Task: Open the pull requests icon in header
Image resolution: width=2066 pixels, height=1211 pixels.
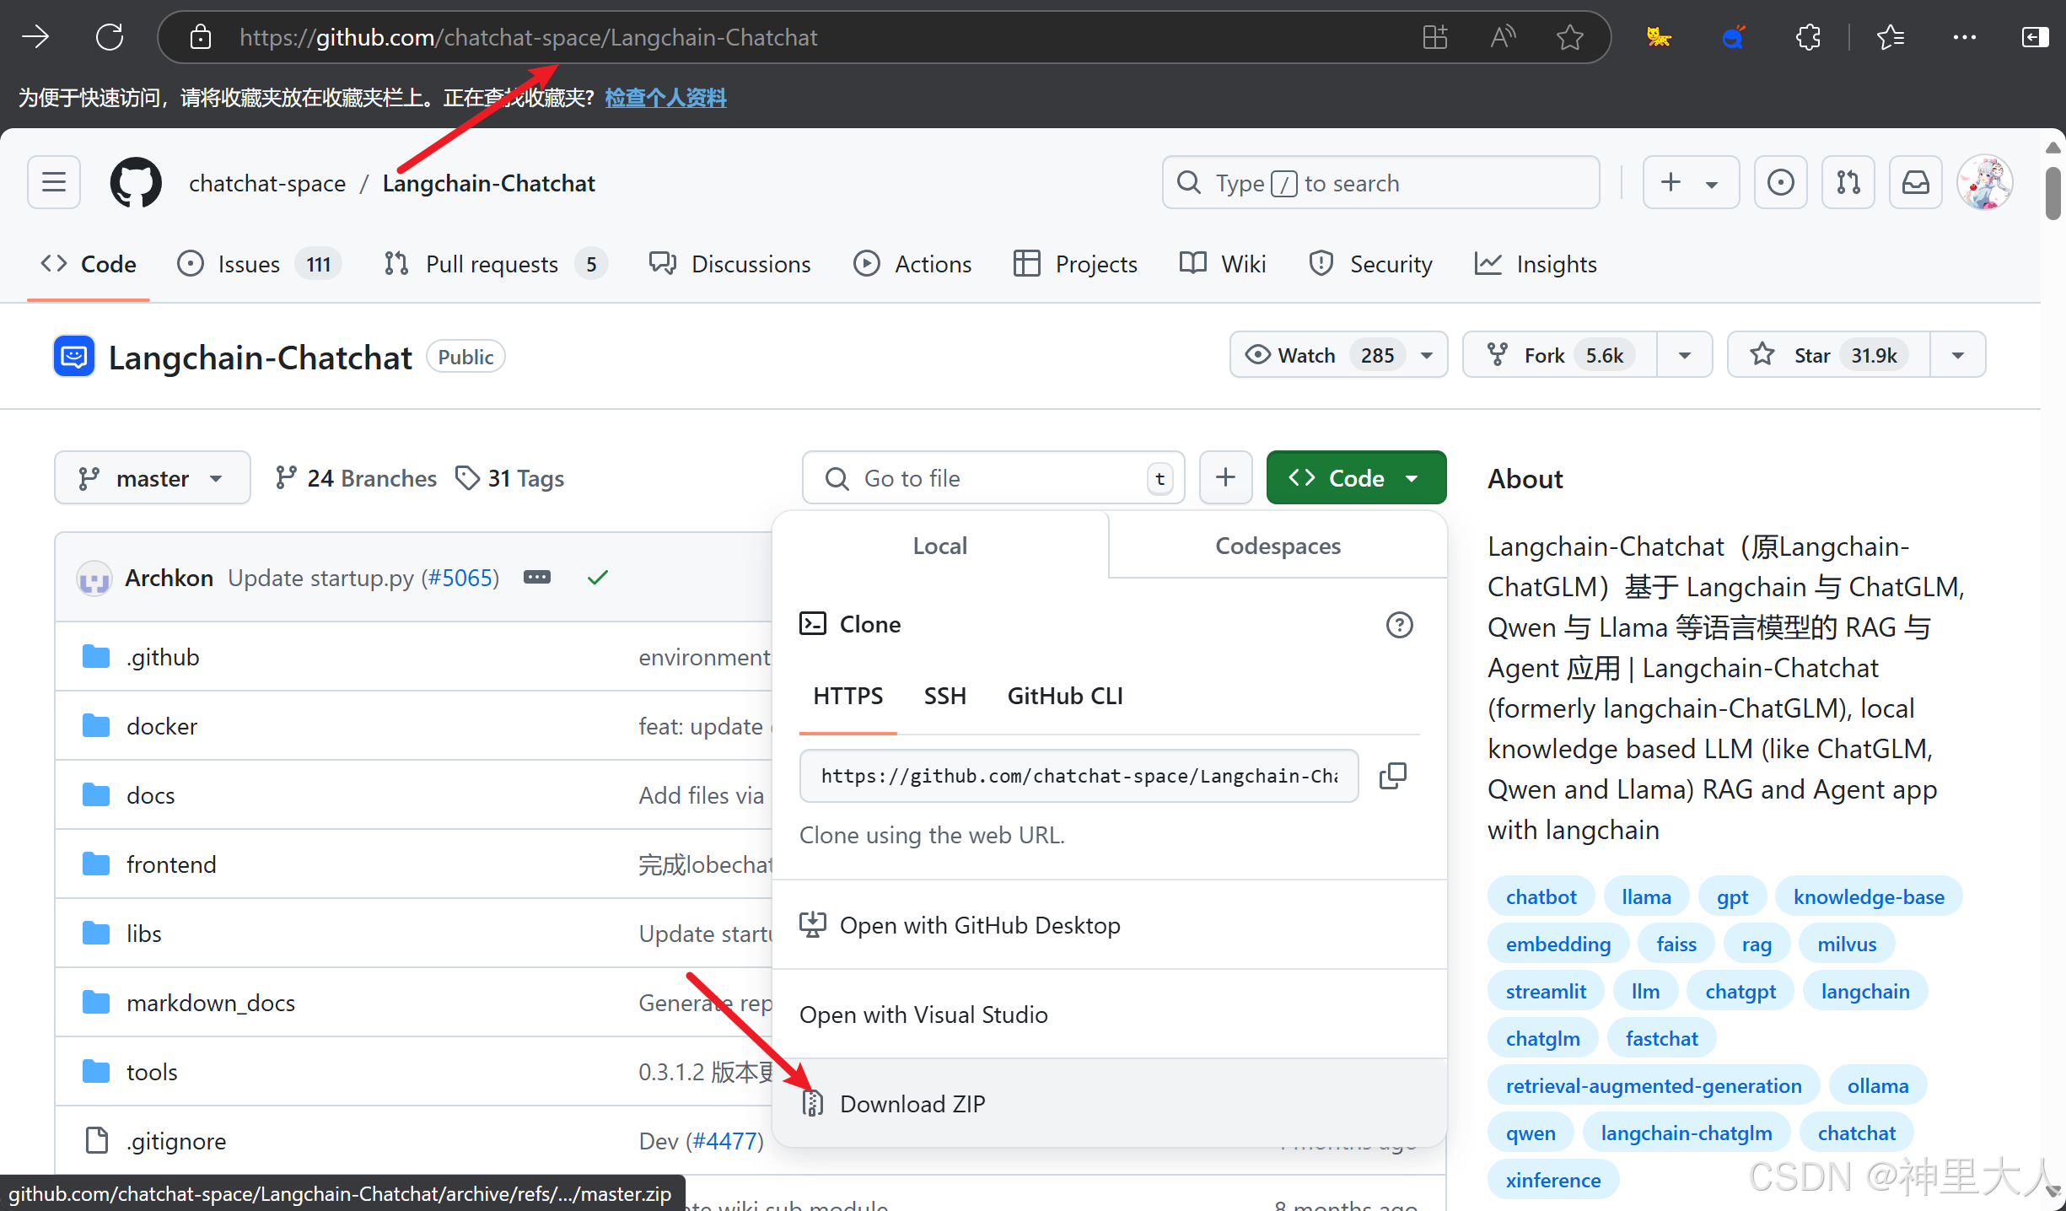Action: click(x=1848, y=182)
